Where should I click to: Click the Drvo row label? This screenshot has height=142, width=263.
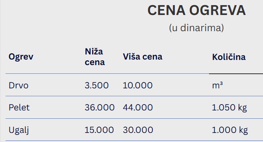(x=19, y=85)
